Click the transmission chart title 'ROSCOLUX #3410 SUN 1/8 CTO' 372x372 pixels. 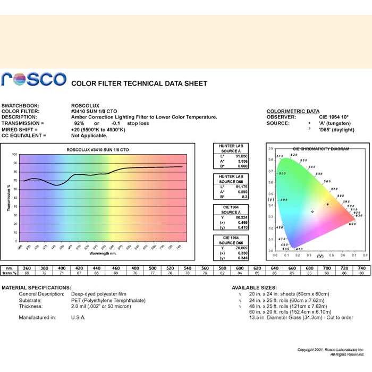[98, 150]
